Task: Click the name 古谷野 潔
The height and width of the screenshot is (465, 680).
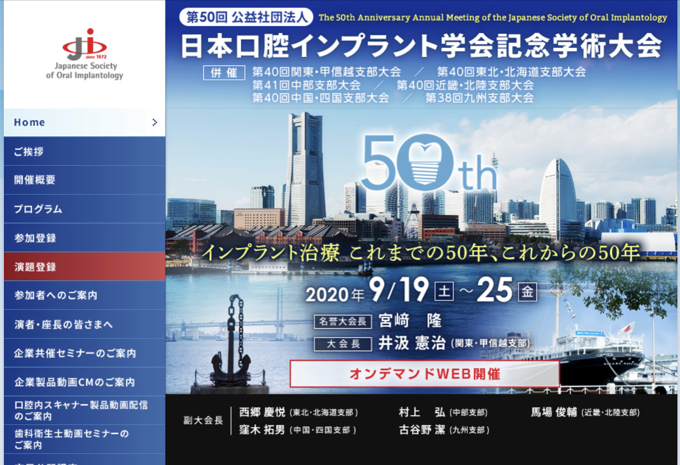Action: coord(422,430)
